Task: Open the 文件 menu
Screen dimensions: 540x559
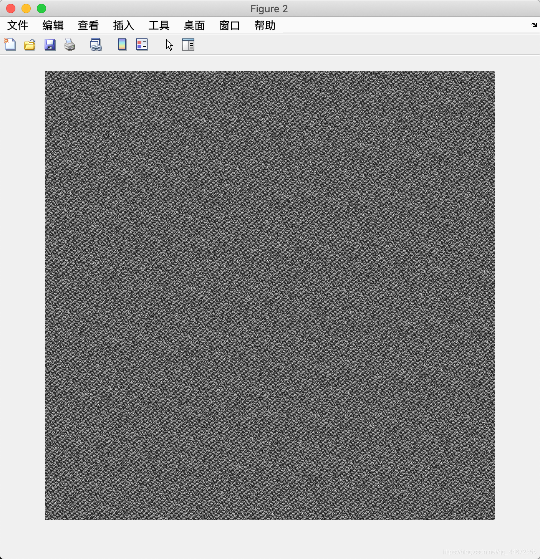Action: [18, 25]
